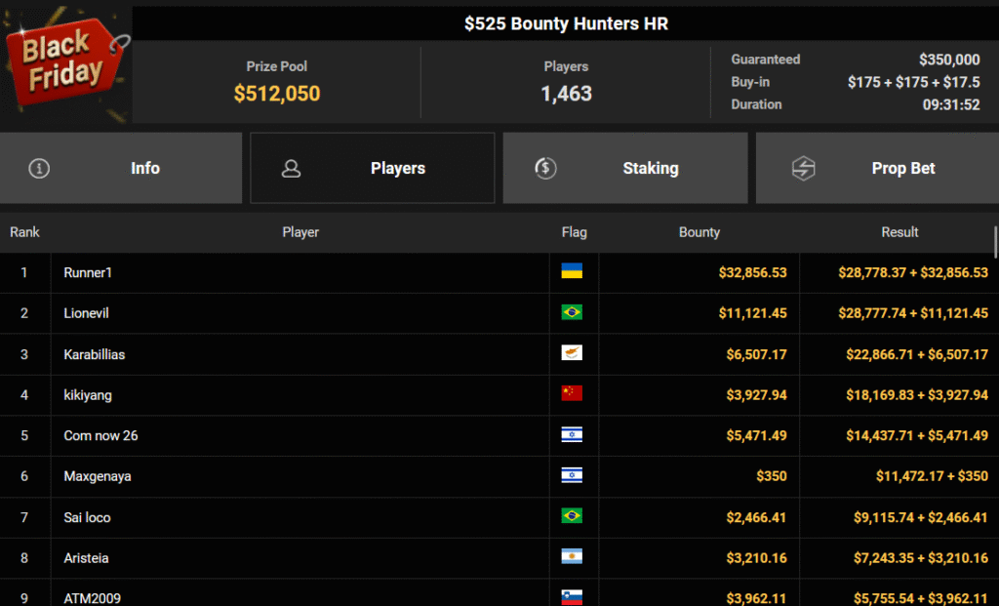The image size is (999, 606).
Task: Click the Info tab circle icon
Action: tap(39, 169)
